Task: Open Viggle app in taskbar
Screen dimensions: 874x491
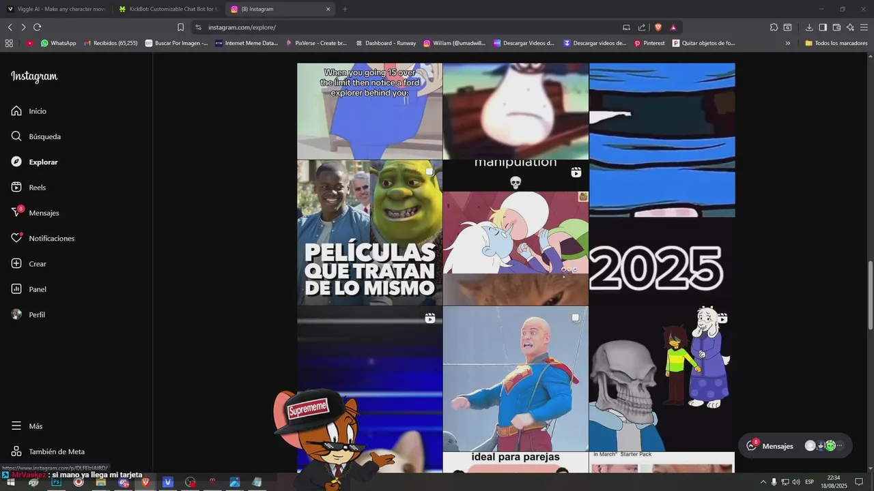Action: point(168,482)
